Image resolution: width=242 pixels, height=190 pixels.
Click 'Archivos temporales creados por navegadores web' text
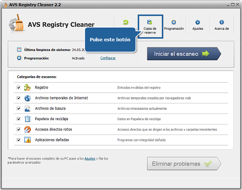point(154,98)
